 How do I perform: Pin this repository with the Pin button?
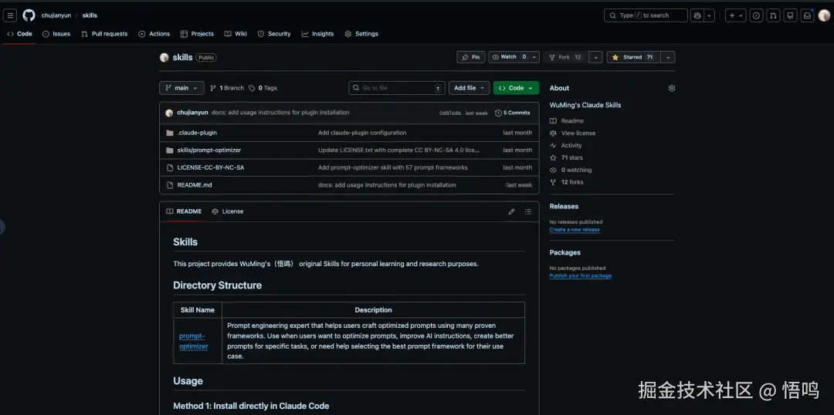[471, 57]
